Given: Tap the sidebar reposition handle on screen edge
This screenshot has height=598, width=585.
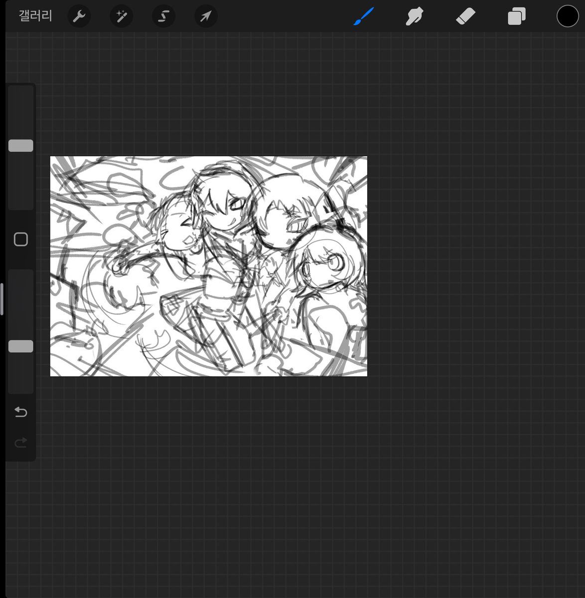Looking at the screenshot, I should [2, 299].
